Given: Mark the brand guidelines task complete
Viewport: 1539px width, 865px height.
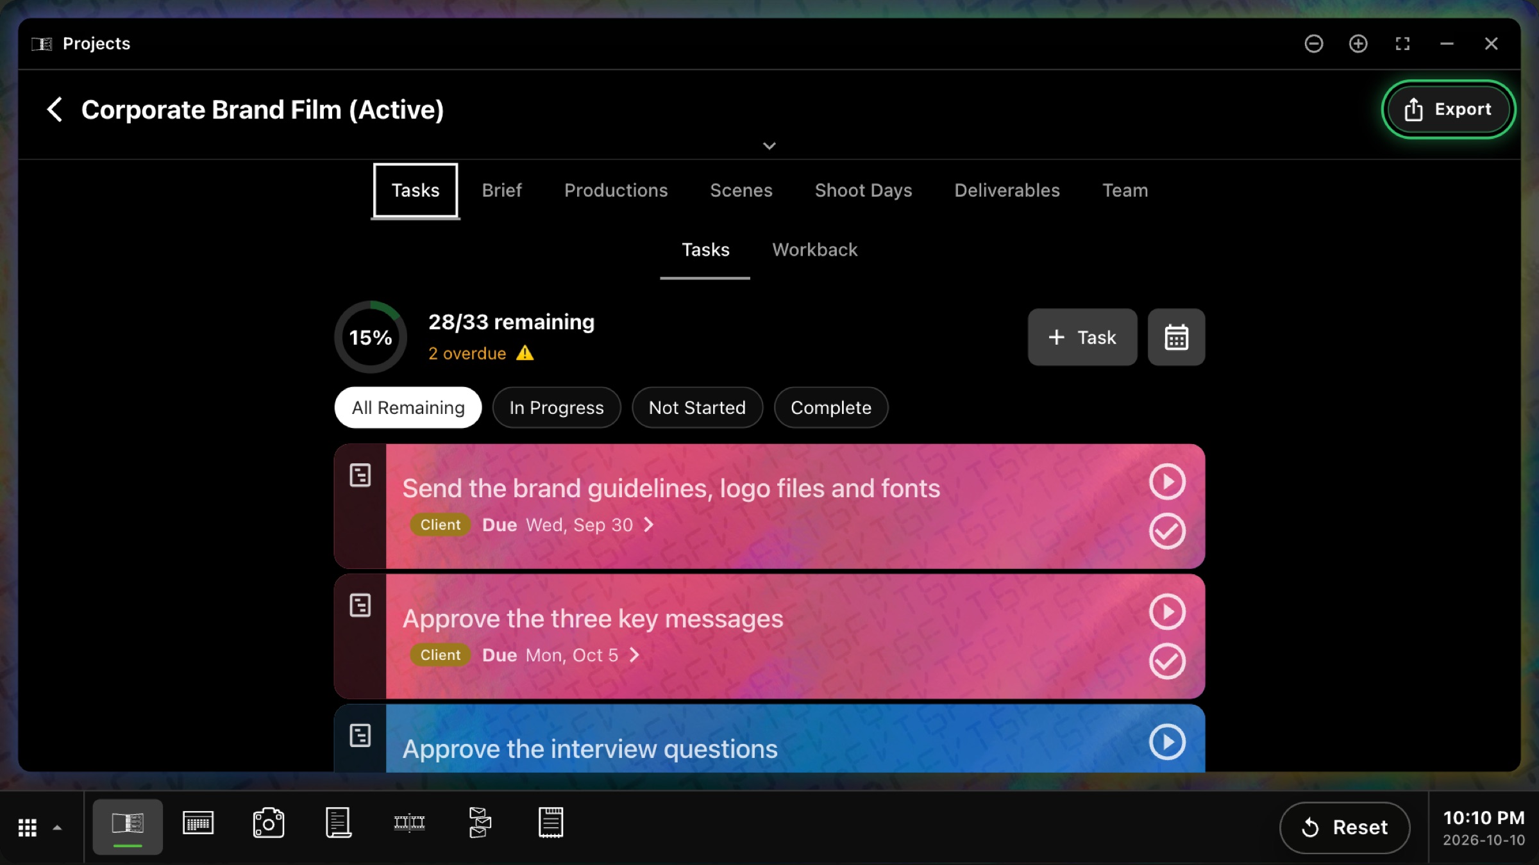Looking at the screenshot, I should tap(1167, 531).
